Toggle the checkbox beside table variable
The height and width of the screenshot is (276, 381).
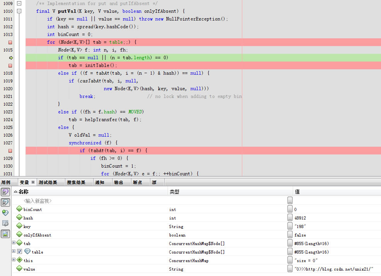click(x=19, y=251)
